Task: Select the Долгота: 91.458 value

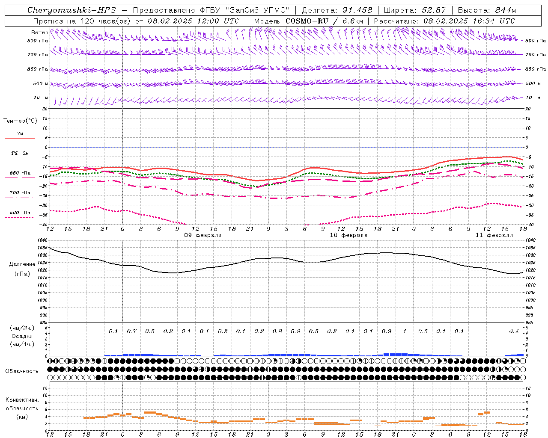Action: (337, 10)
